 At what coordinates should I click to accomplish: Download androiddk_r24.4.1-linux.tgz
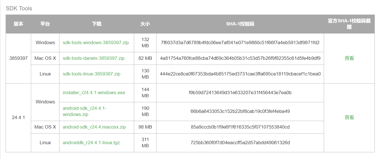pyautogui.click(x=91, y=143)
